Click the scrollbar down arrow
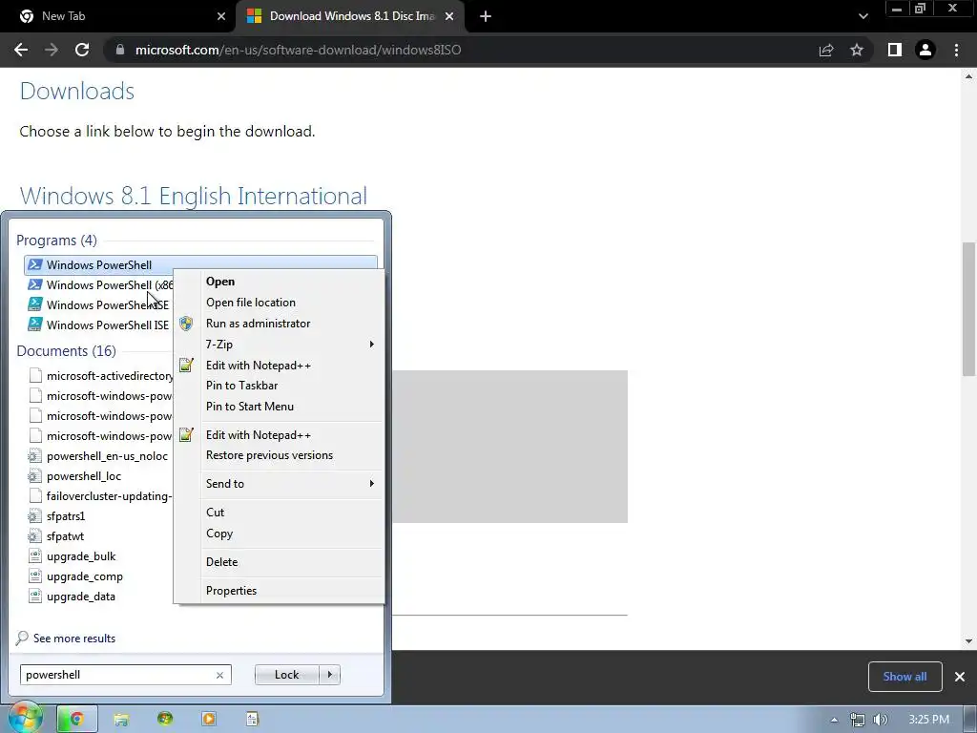 (x=968, y=640)
